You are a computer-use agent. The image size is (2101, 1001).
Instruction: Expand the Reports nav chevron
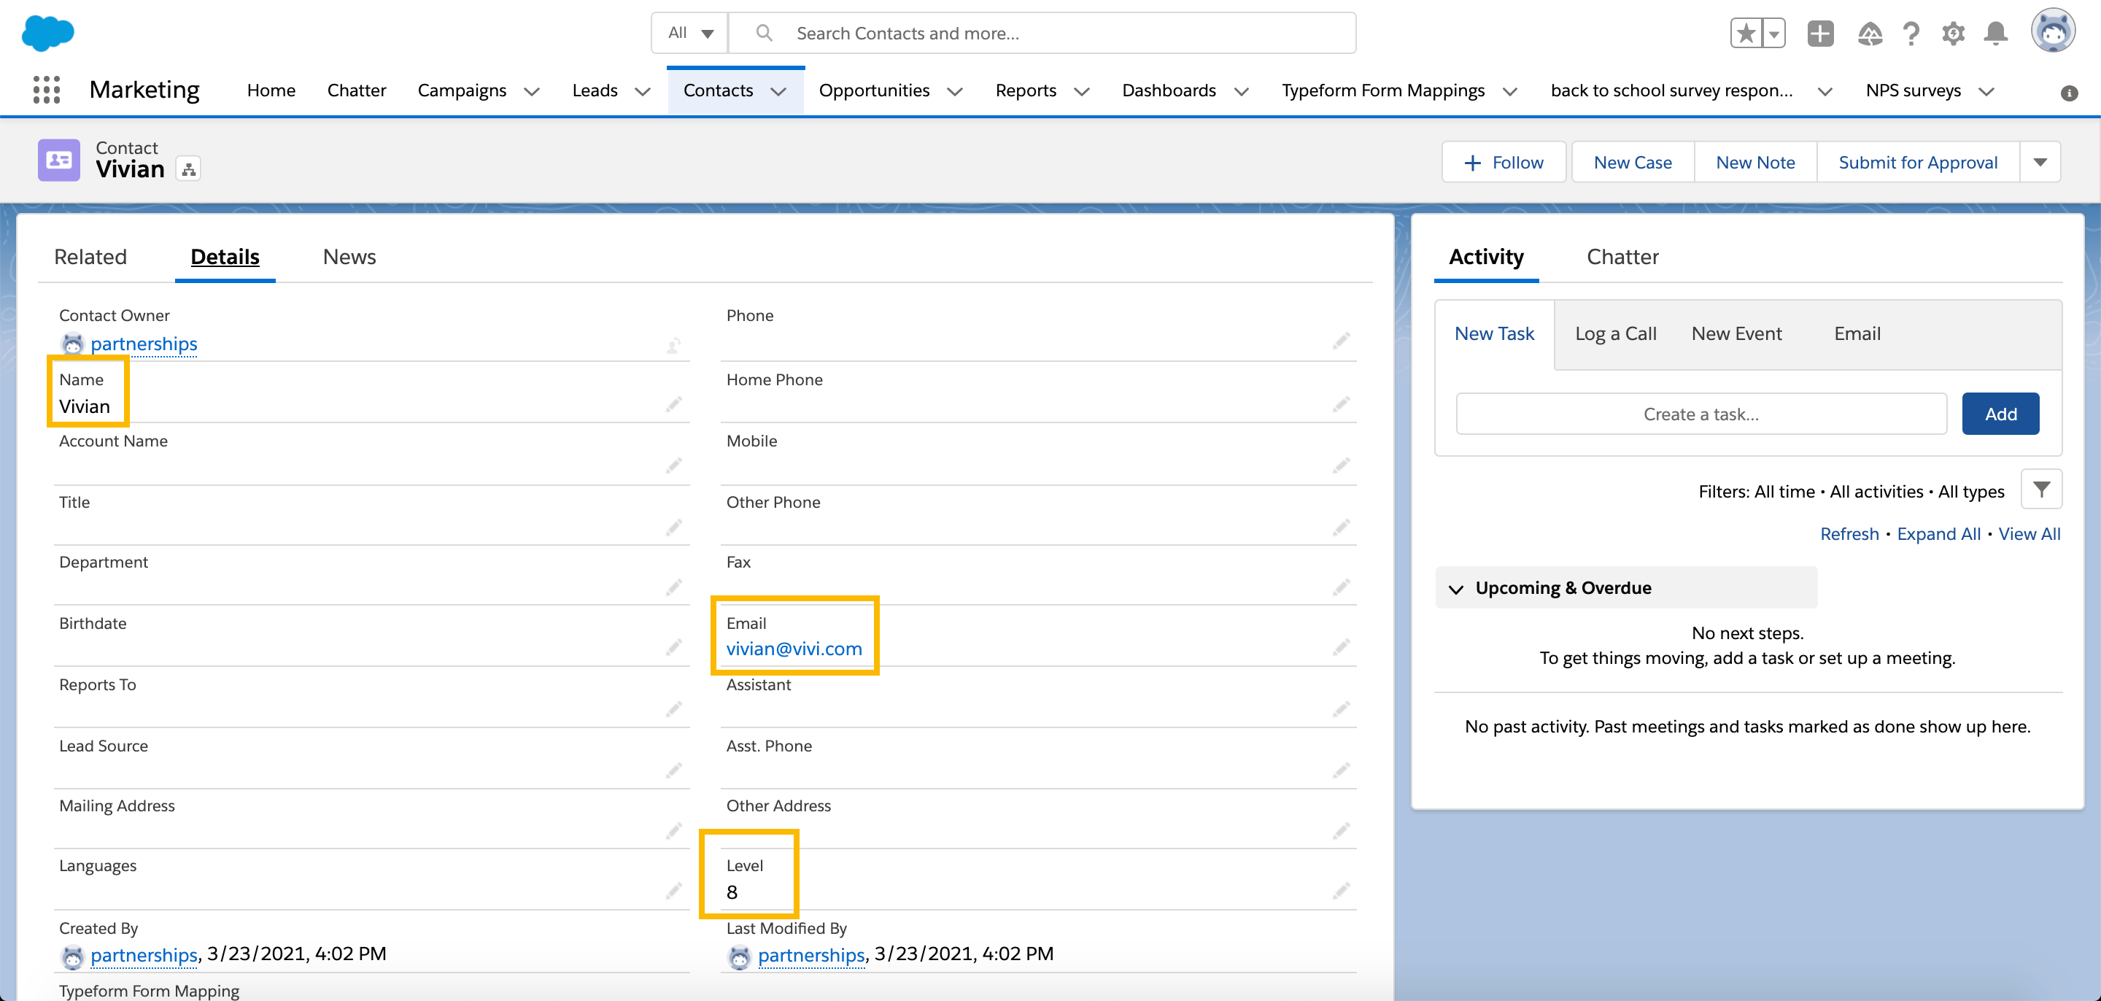1081,91
